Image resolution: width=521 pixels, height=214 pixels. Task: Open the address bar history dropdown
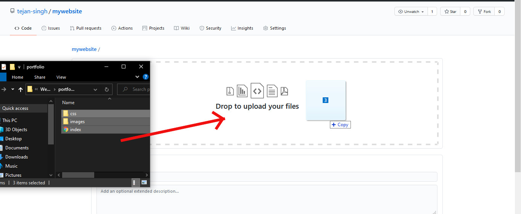[x=95, y=90]
